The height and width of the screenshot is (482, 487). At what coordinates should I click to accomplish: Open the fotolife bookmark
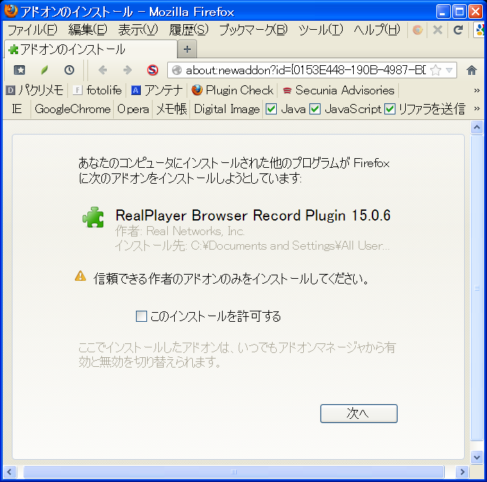click(x=97, y=90)
